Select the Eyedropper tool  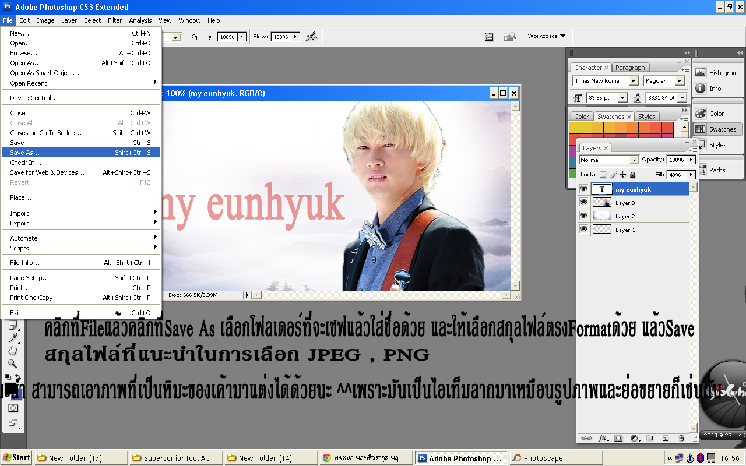click(x=13, y=338)
